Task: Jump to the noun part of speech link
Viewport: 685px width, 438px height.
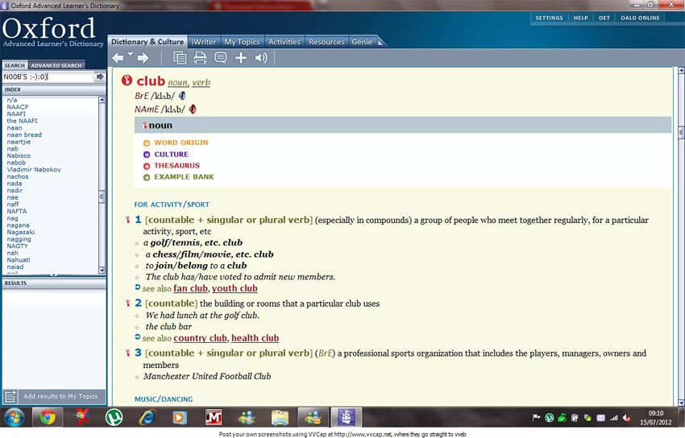Action: 178,82
